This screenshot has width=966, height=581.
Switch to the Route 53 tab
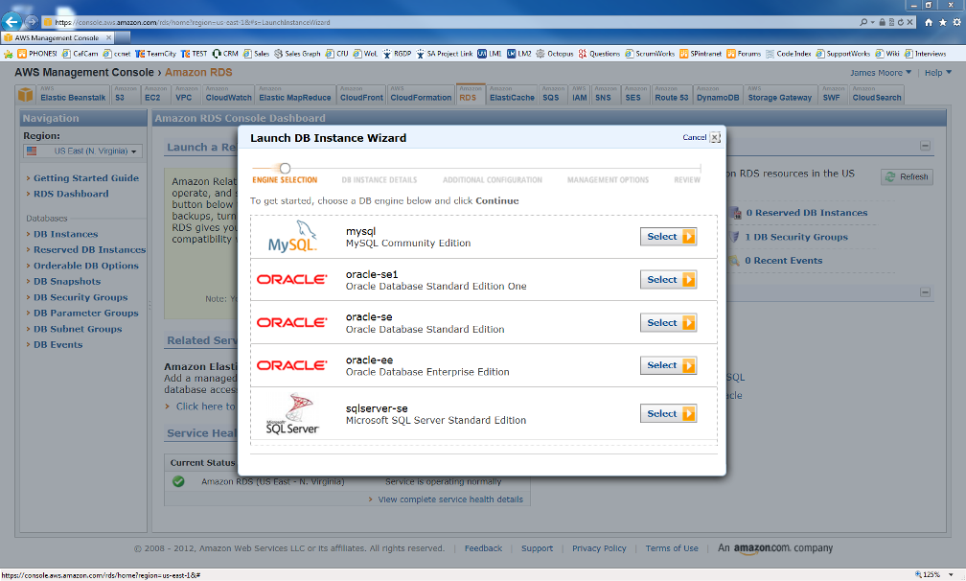pyautogui.click(x=672, y=95)
